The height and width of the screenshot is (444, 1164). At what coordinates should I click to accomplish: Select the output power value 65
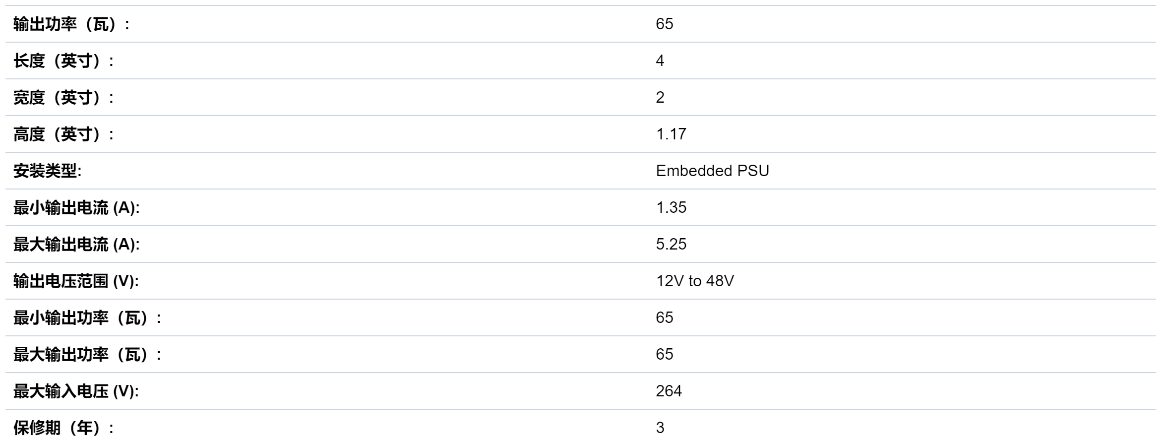tap(664, 24)
